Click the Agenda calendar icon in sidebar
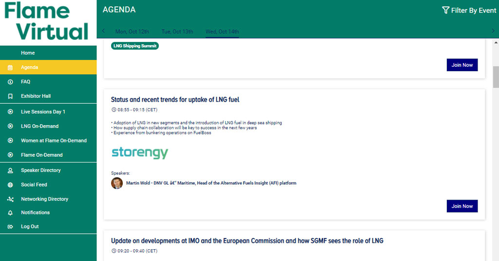The image size is (499, 261). 10,67
